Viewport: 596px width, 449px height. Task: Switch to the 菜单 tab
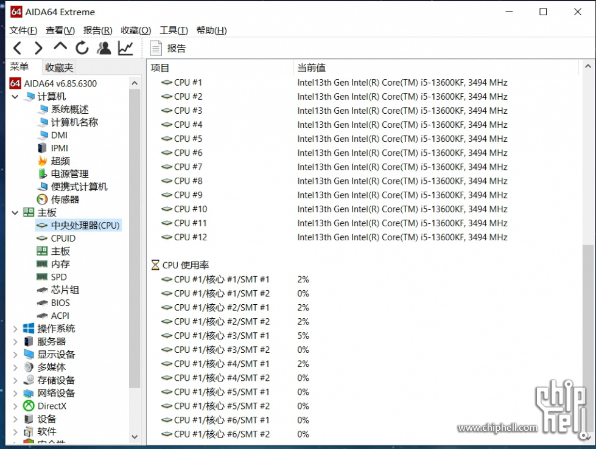[x=19, y=67]
